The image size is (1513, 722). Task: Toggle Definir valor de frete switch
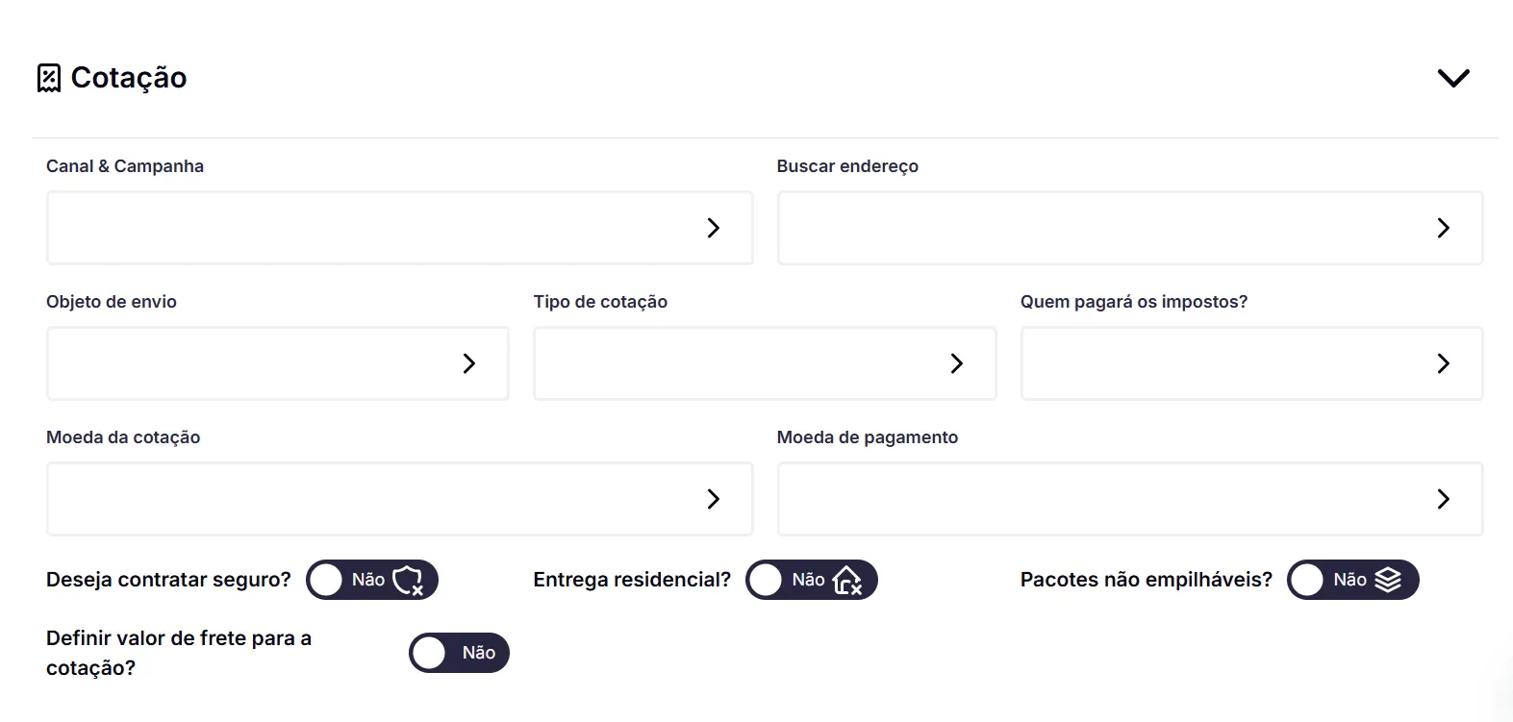pyautogui.click(x=458, y=653)
